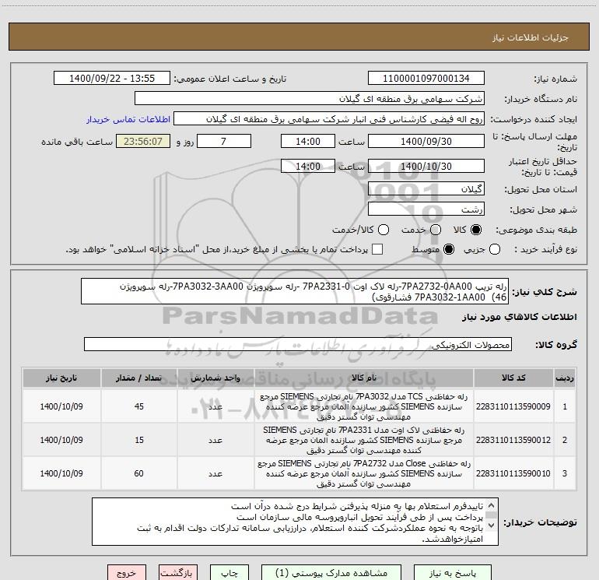
Task: Click the چاپ print button
Action: [x=229, y=573]
